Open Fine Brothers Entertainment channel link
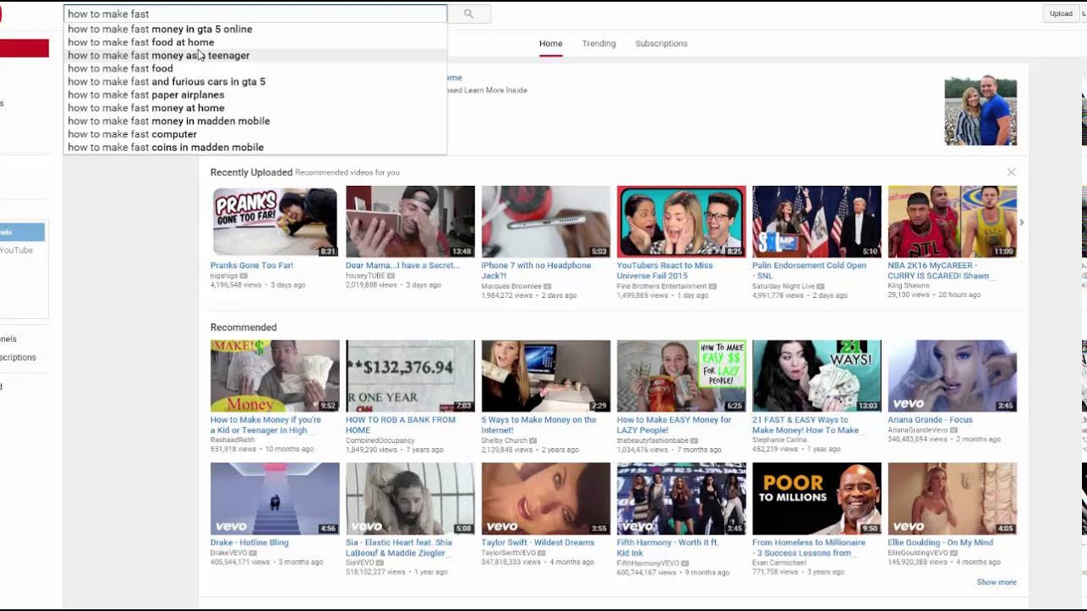The image size is (1087, 611). (662, 286)
